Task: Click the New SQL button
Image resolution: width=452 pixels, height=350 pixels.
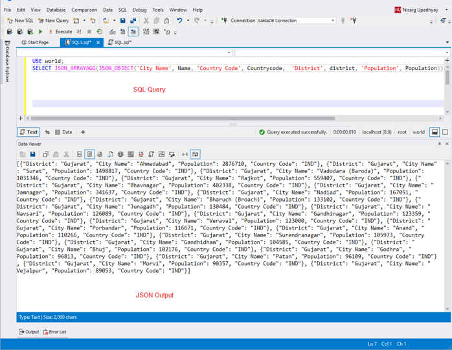Action: (19, 21)
